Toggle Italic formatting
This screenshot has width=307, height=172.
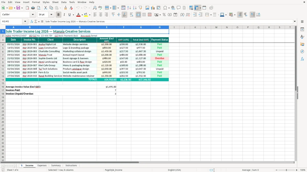64,15
